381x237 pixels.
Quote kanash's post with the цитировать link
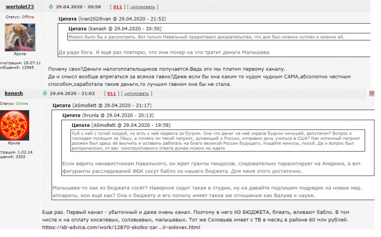click(x=136, y=93)
